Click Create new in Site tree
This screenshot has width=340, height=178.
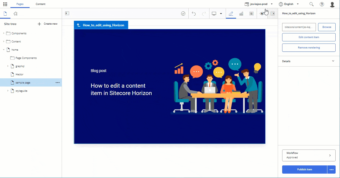pyautogui.click(x=47, y=24)
